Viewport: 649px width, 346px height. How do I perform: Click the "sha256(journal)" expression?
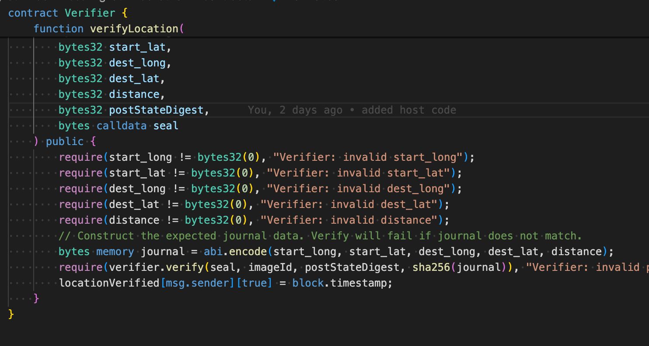[x=459, y=267]
